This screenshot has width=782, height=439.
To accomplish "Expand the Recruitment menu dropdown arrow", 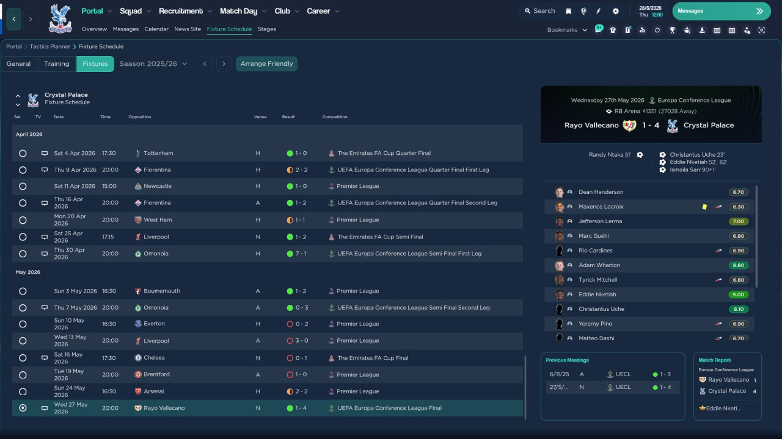I will pyautogui.click(x=210, y=12).
